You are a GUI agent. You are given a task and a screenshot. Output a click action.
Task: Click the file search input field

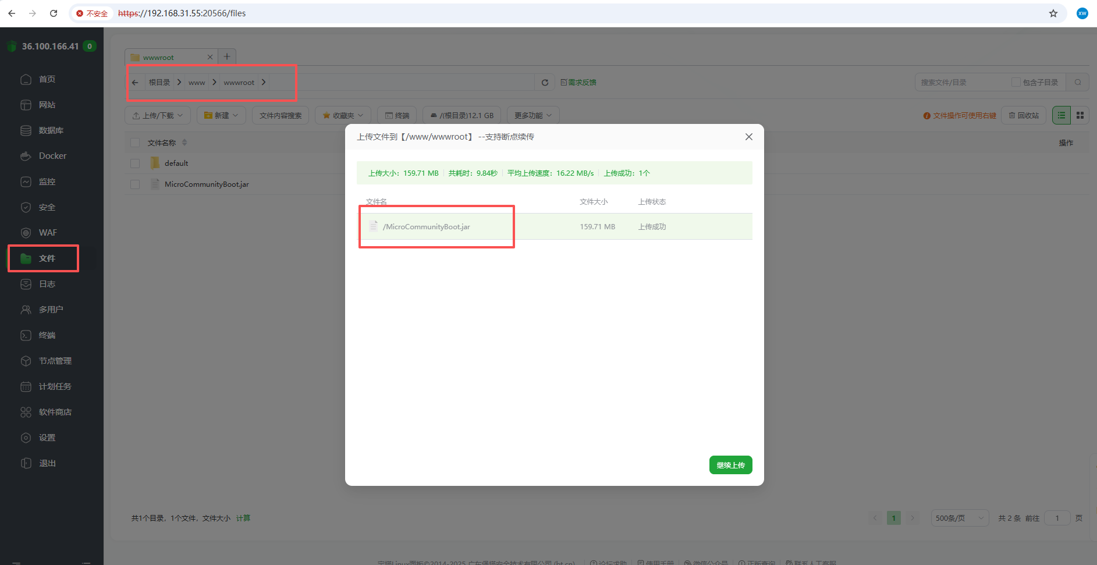[963, 83]
